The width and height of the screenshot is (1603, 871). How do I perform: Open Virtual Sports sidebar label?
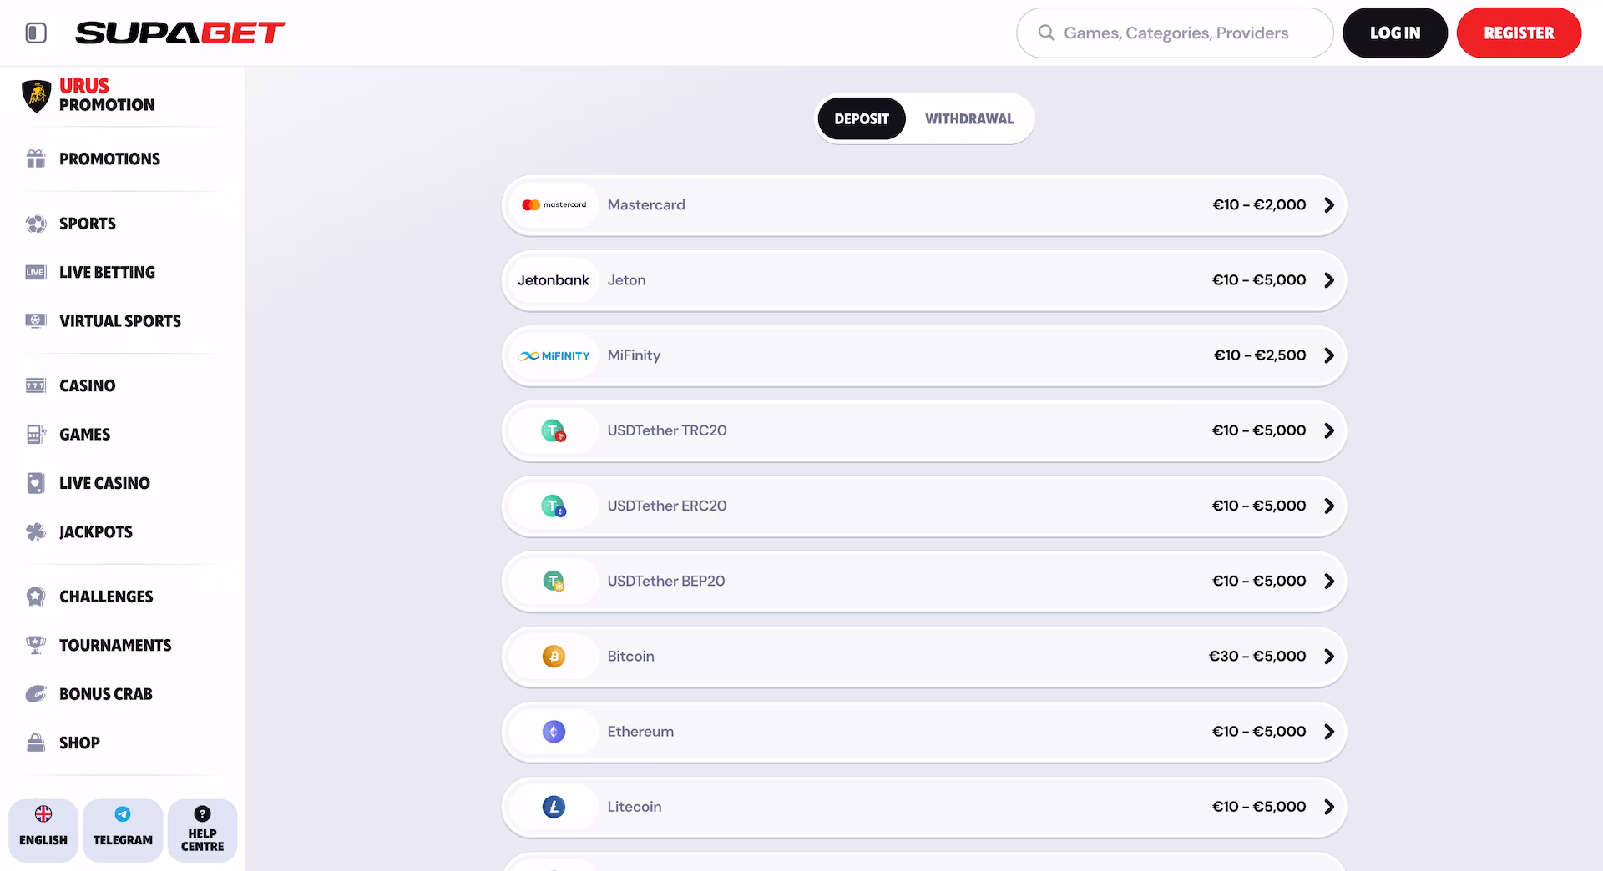click(x=120, y=320)
